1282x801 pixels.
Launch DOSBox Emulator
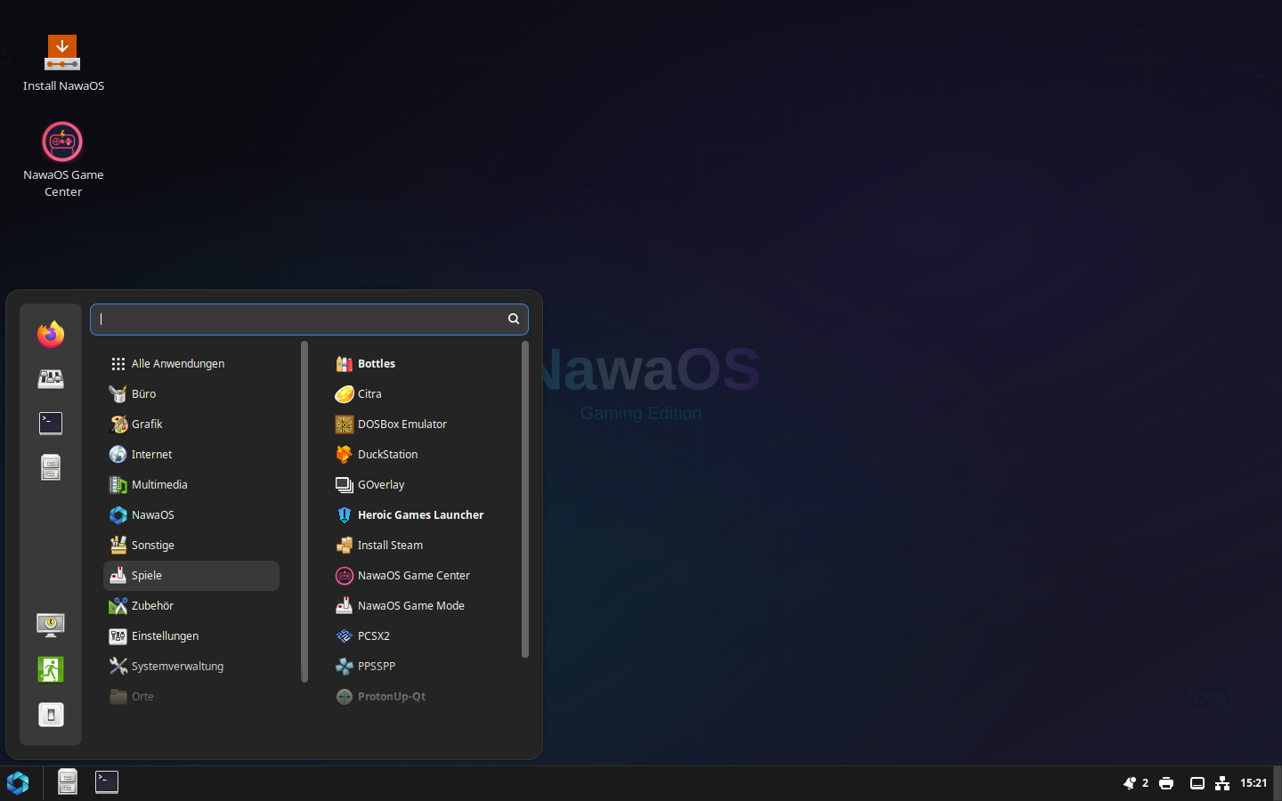[x=402, y=425]
